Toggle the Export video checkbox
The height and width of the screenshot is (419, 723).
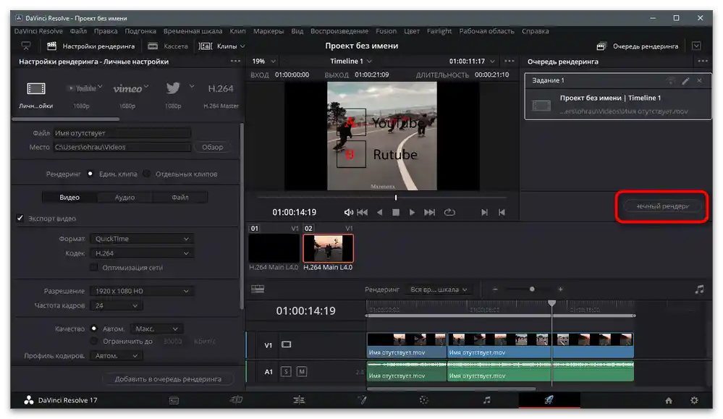(x=20, y=218)
